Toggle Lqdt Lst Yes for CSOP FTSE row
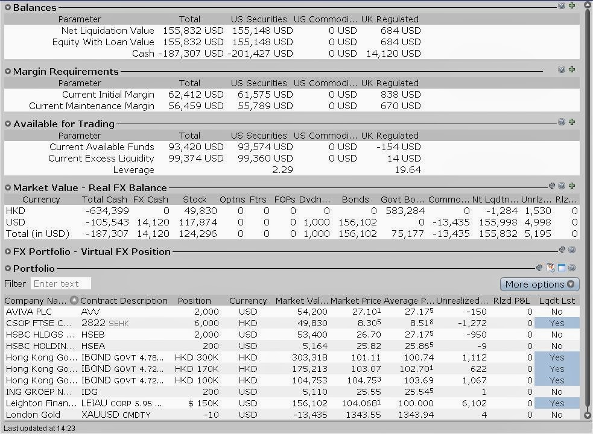Image resolution: width=593 pixels, height=434 pixels. pyautogui.click(x=557, y=323)
